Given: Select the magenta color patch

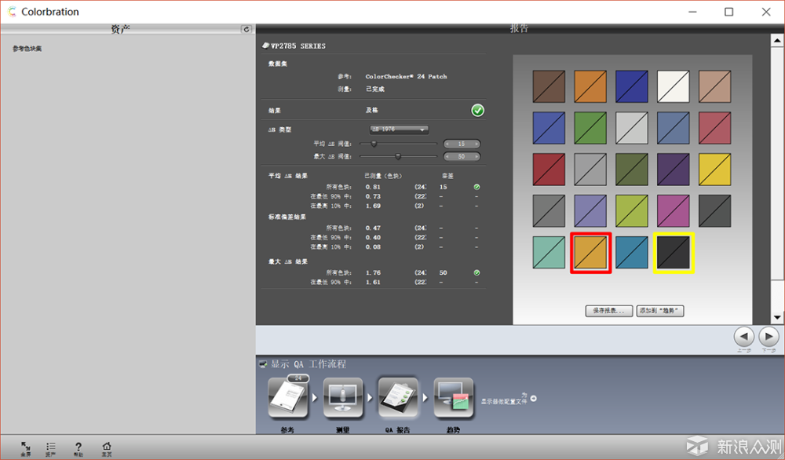Looking at the screenshot, I should point(674,211).
